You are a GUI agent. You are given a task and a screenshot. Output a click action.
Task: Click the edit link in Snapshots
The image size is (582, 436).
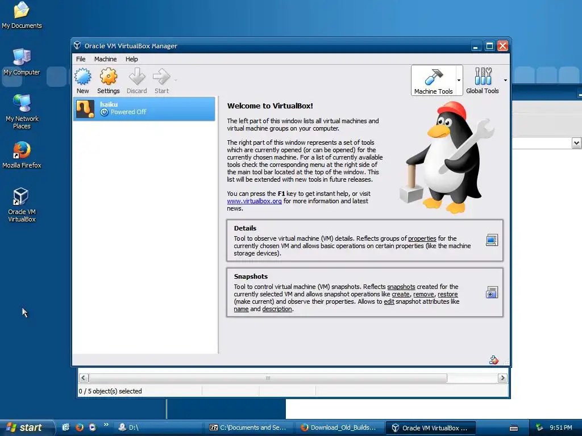[x=389, y=301]
